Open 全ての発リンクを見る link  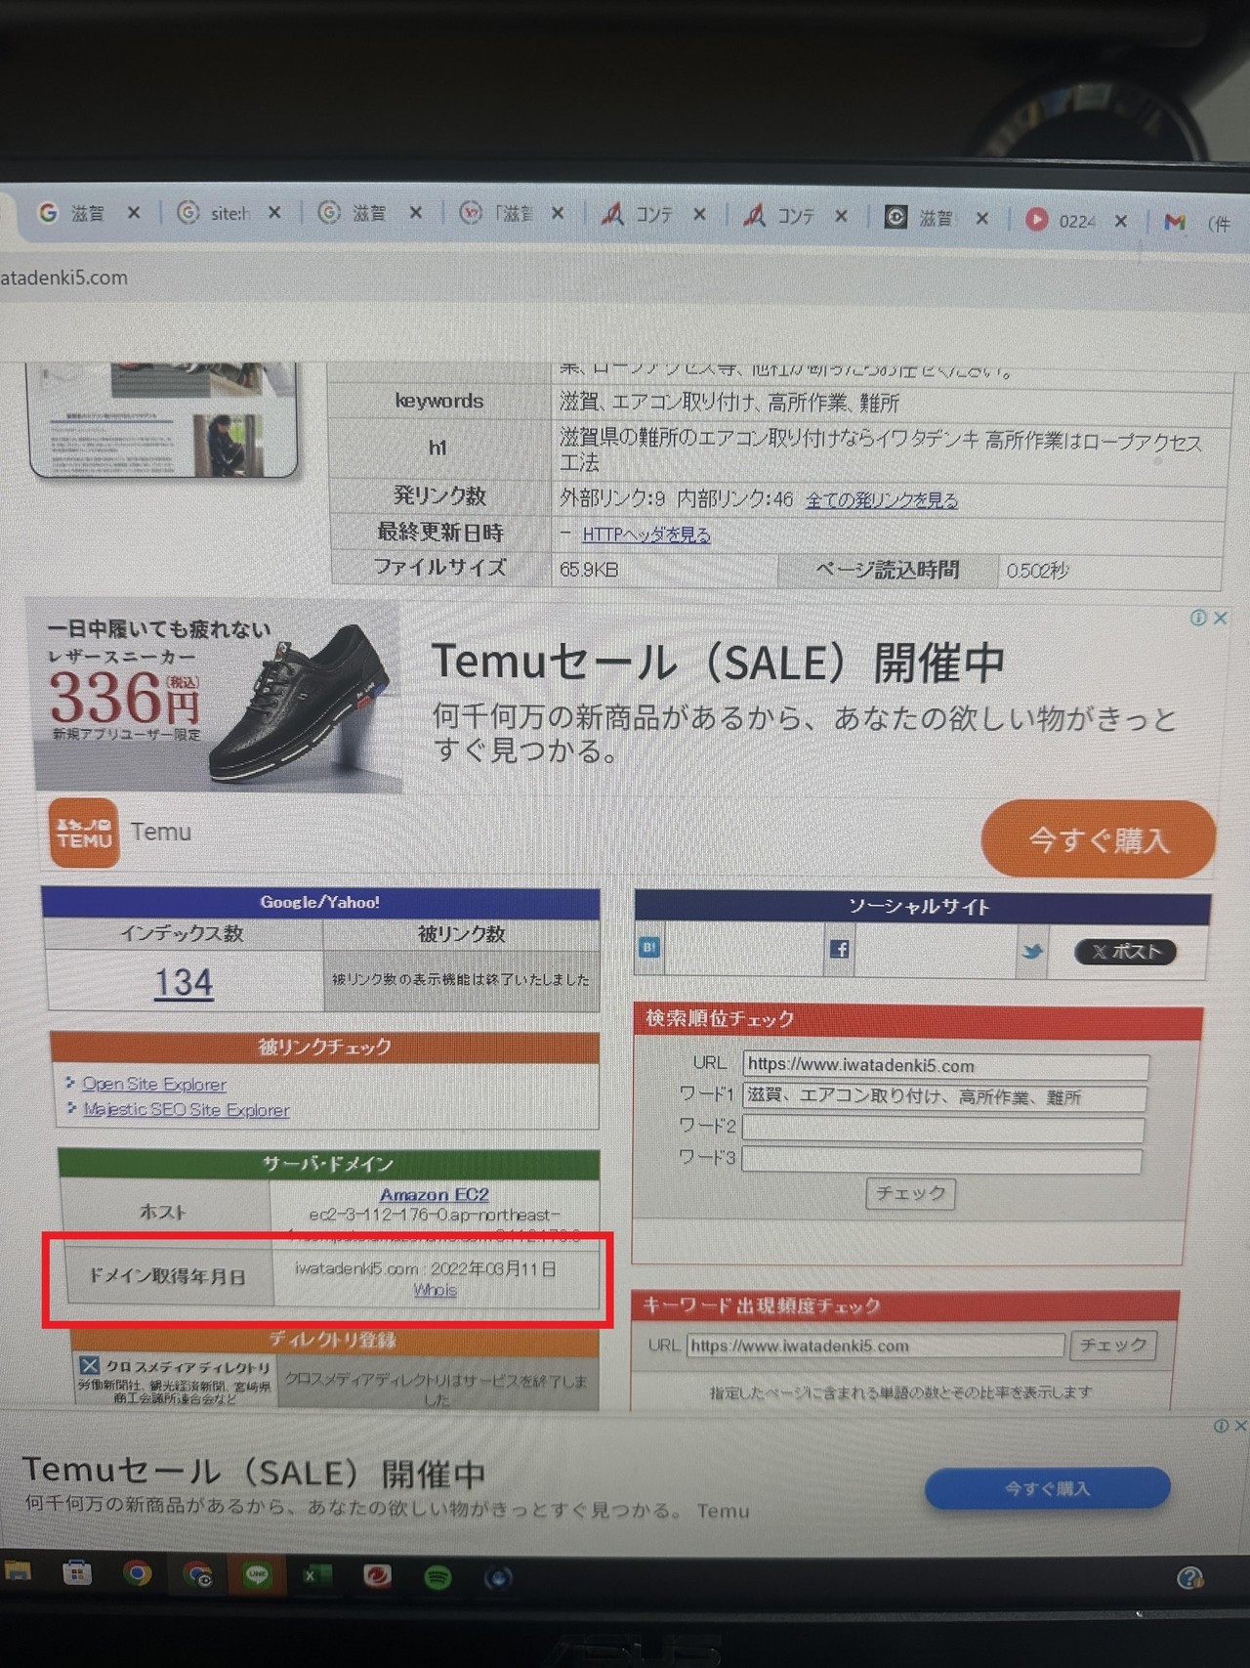pos(881,500)
